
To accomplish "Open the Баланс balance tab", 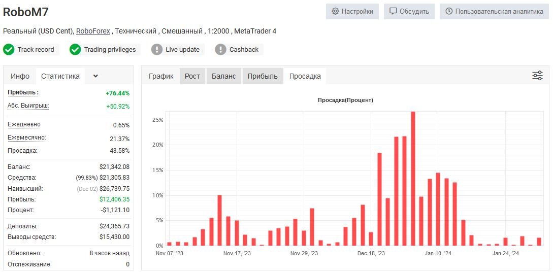I will point(223,76).
